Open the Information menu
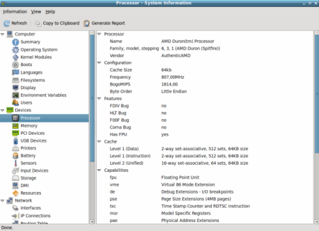The height and width of the screenshot is (231, 319). point(15,11)
